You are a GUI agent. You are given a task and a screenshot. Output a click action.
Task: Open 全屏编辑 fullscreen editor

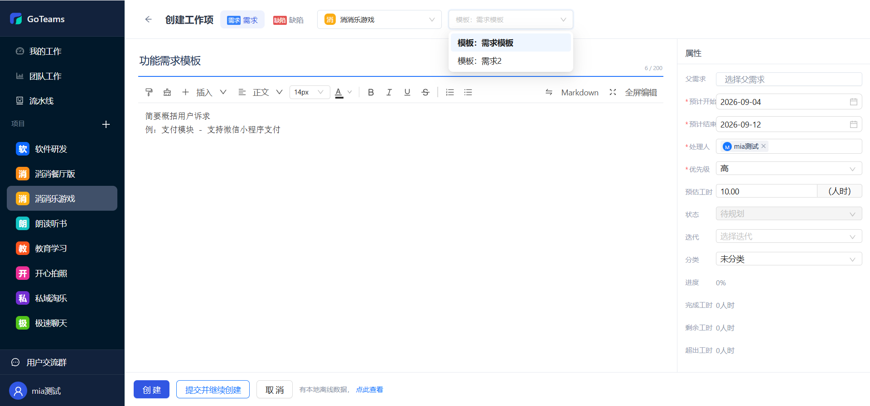(633, 92)
